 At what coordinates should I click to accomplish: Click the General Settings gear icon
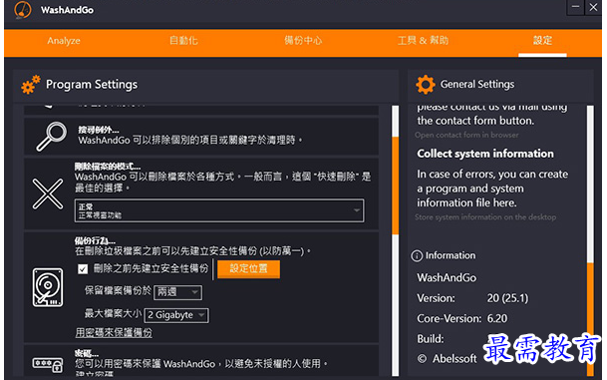425,85
